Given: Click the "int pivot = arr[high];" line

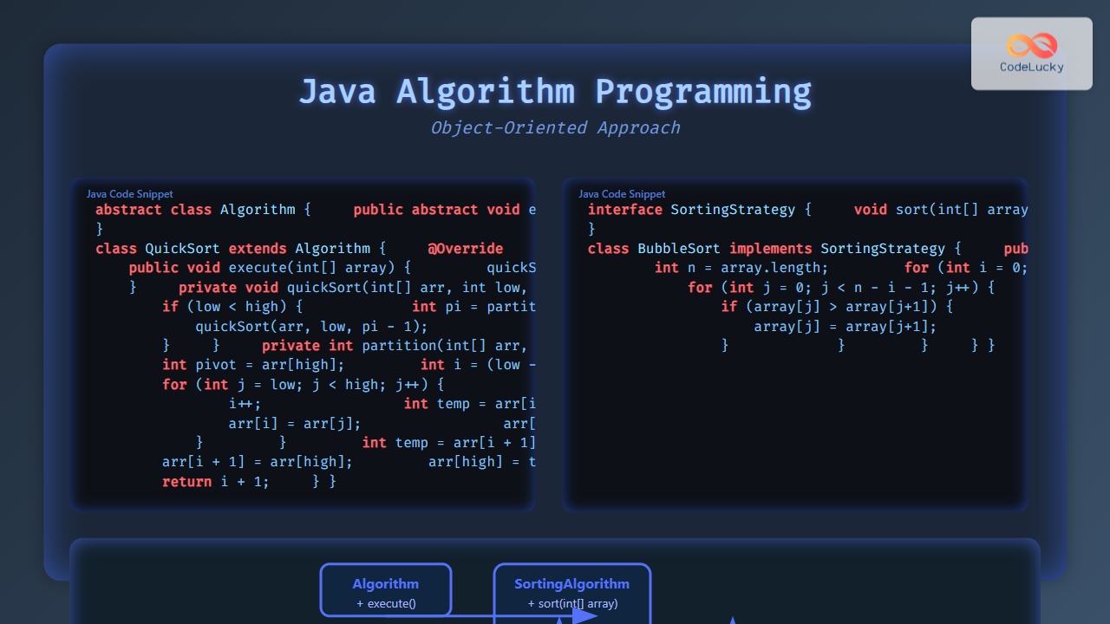Looking at the screenshot, I should pos(253,365).
